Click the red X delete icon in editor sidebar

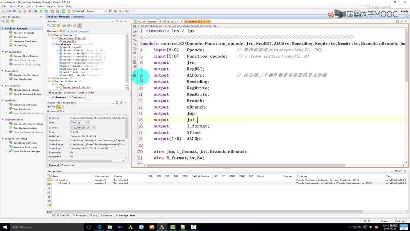[x=135, y=53]
